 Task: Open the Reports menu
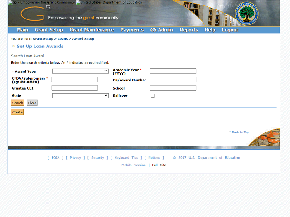pyautogui.click(x=188, y=30)
